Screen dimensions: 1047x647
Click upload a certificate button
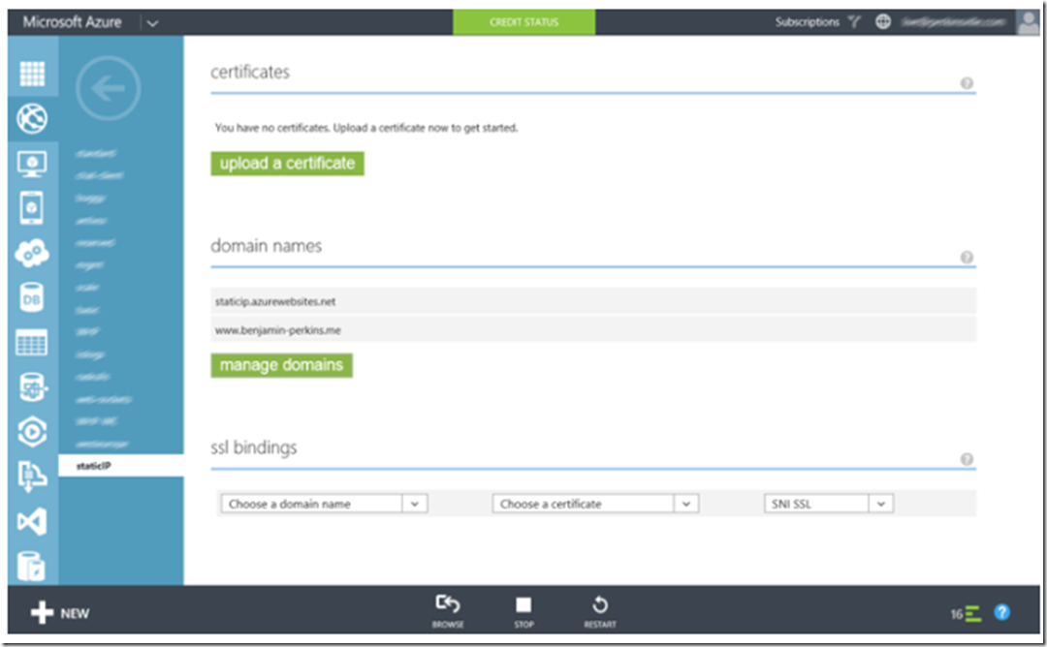click(x=288, y=164)
